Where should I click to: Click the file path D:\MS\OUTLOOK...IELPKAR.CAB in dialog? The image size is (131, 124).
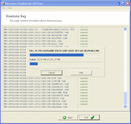pyautogui.click(x=67, y=51)
